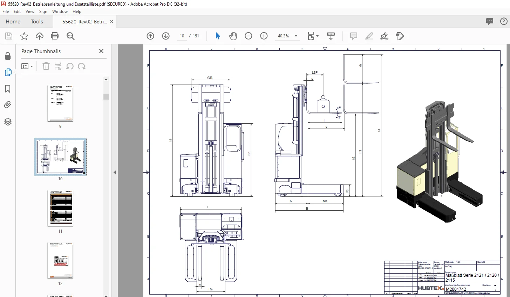510x297 pixels.
Task: Click the HUBTEX logo in title block
Action: coord(431,288)
